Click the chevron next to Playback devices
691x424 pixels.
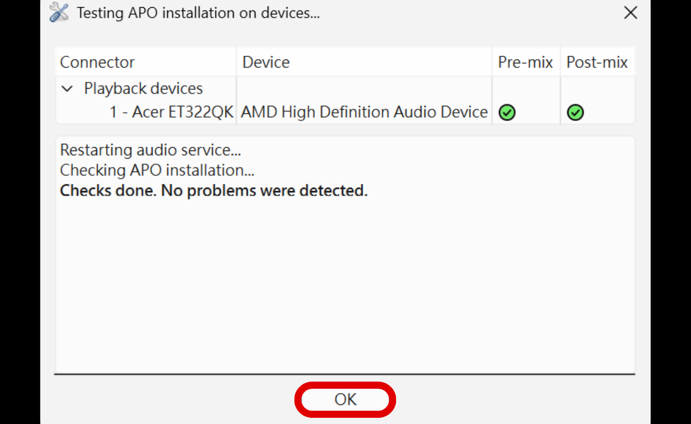[x=67, y=89]
